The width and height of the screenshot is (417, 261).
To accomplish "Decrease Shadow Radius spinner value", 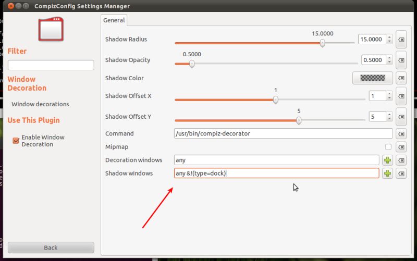I will [389, 42].
